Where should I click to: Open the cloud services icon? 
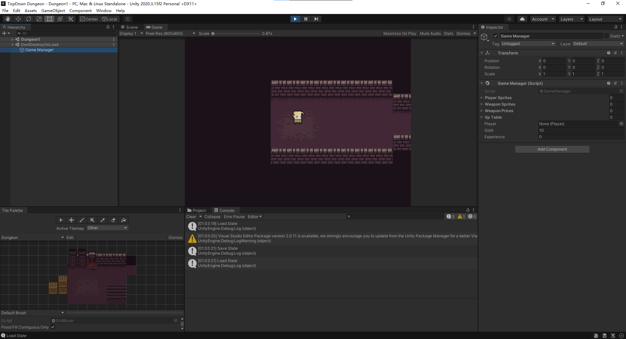coord(522,19)
